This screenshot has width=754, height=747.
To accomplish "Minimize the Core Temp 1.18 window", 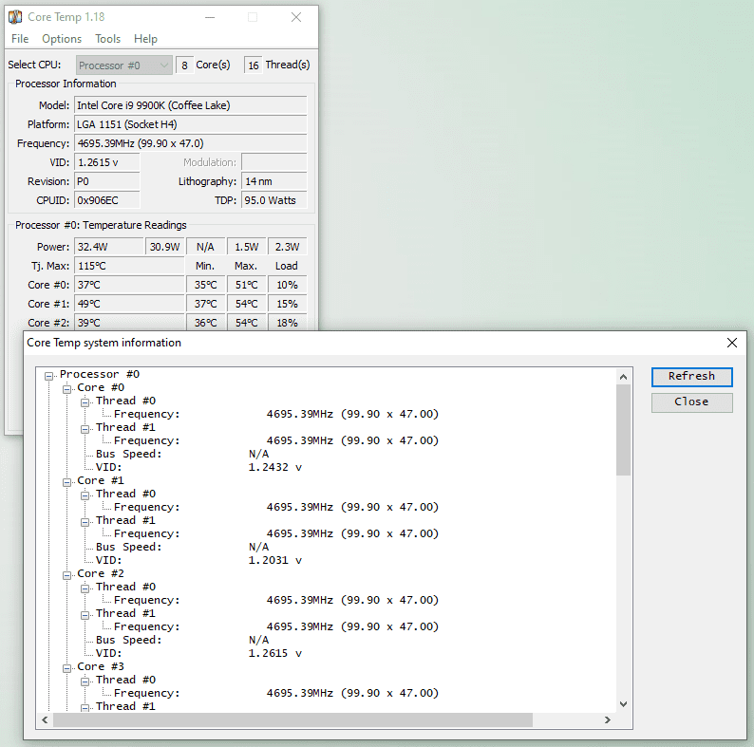I will (210, 17).
